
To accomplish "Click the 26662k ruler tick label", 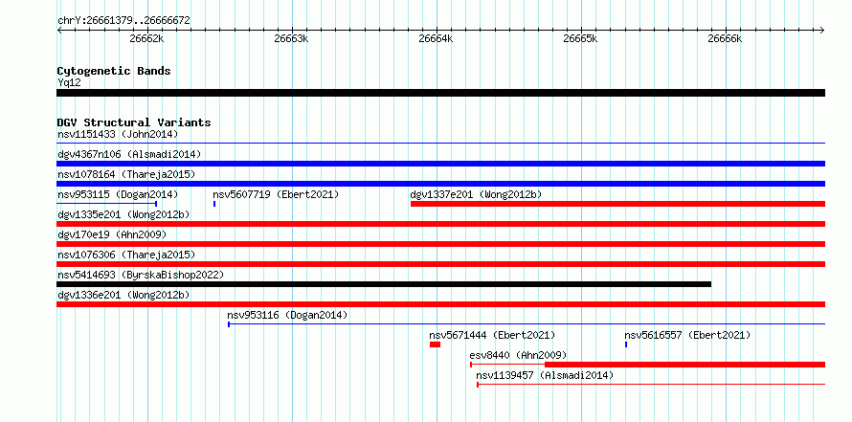I will point(146,39).
